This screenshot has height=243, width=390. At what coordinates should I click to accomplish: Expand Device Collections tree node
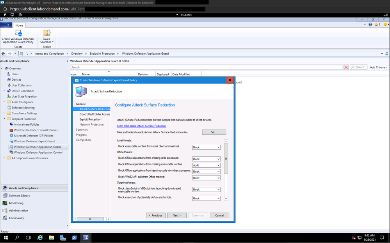point(4,91)
